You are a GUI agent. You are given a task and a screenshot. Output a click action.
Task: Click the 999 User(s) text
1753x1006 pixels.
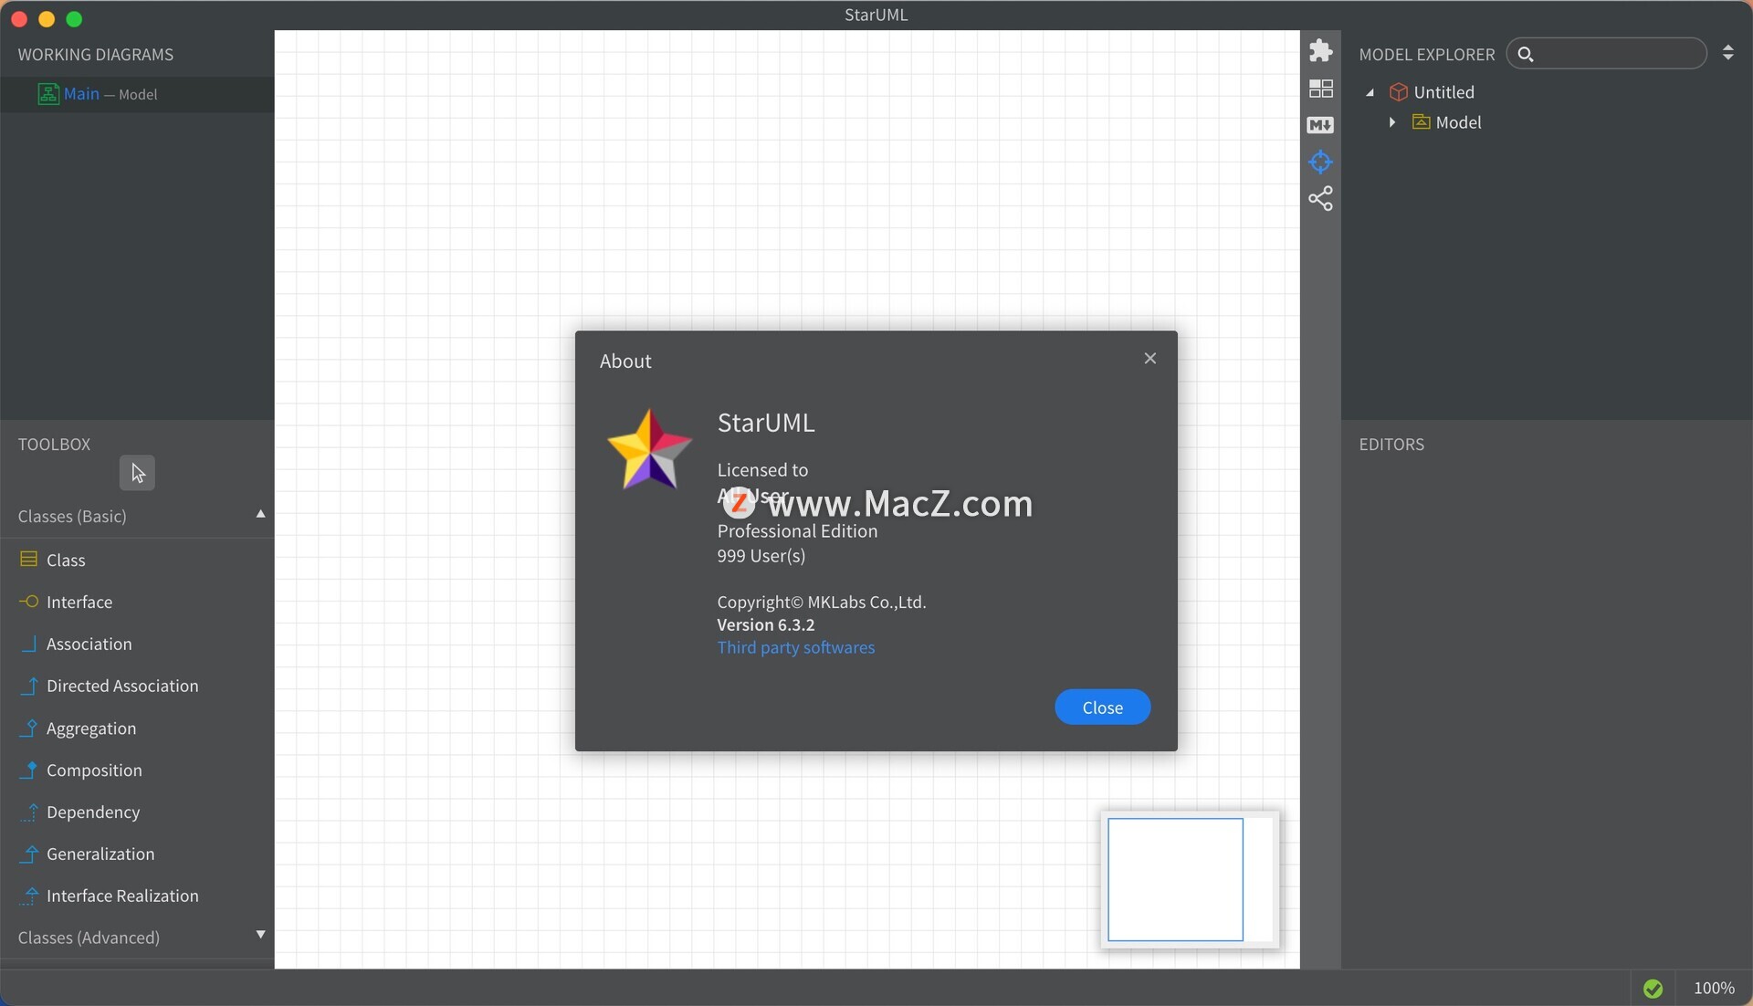coord(761,556)
